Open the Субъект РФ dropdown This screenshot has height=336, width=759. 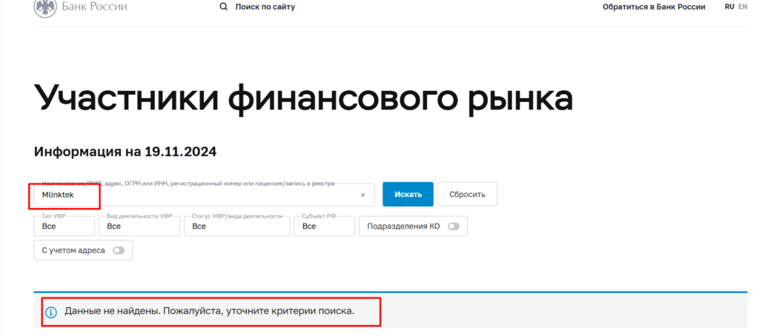(325, 226)
